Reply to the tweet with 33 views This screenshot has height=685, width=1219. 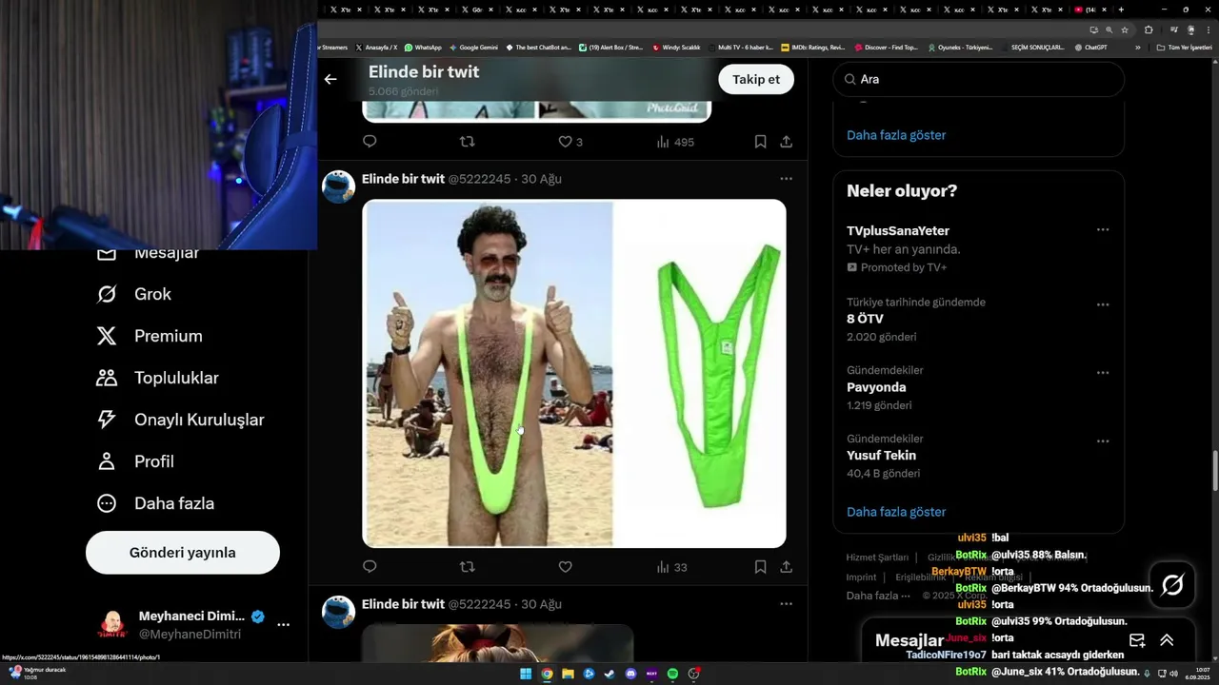click(x=370, y=567)
